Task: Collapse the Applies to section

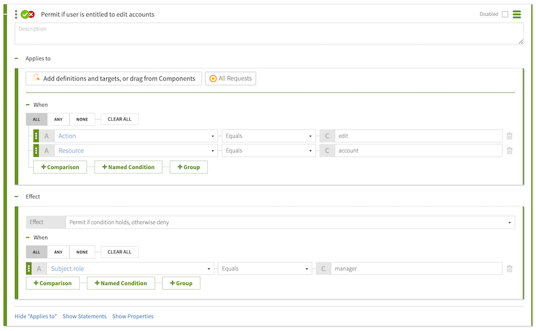Action: click(x=17, y=58)
